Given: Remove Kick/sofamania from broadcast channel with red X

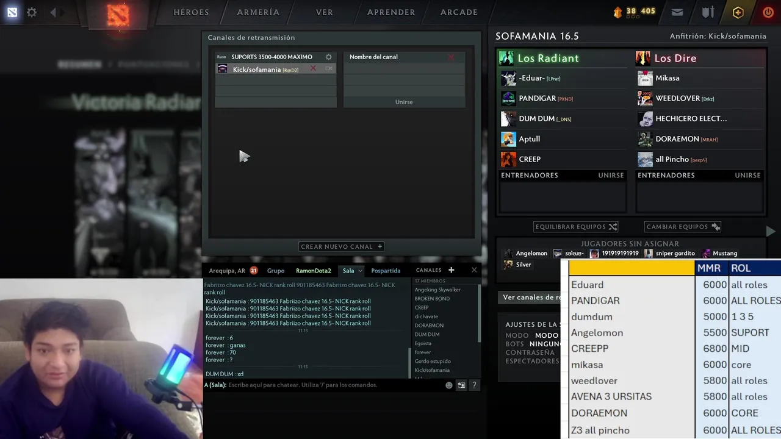Looking at the screenshot, I should (x=314, y=68).
